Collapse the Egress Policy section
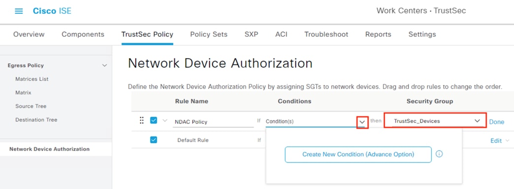 [104, 65]
